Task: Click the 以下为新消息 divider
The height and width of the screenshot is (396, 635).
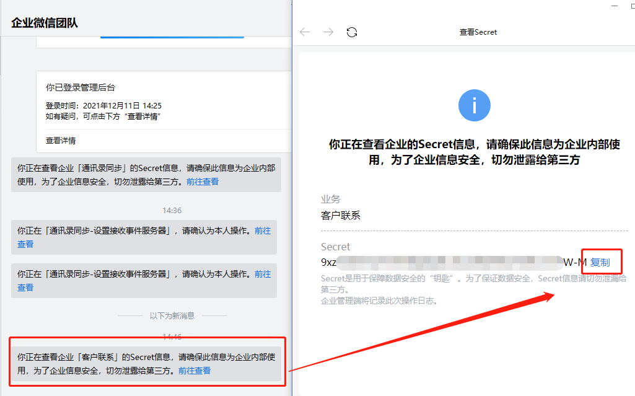Action: point(172,315)
